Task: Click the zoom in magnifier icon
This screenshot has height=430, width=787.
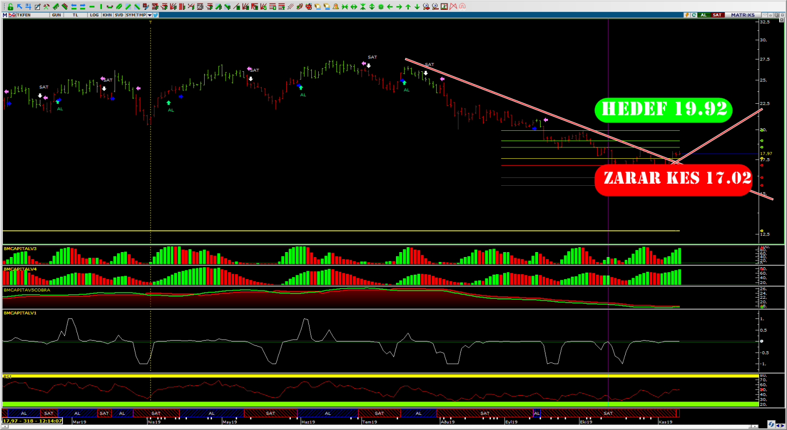Action: 426,6
